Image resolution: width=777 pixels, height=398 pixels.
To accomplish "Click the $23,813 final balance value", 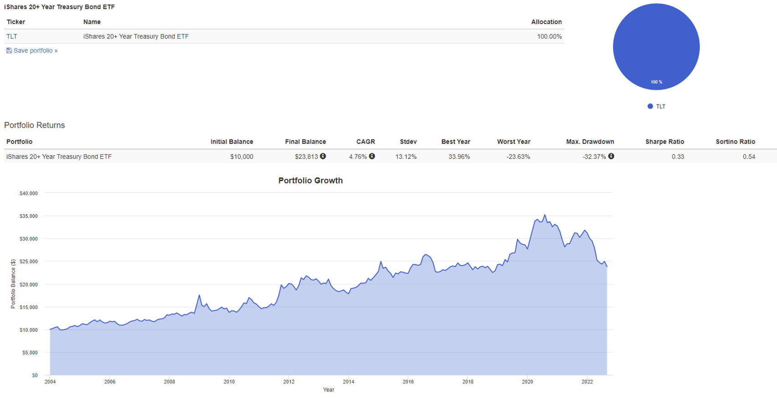I will [x=307, y=156].
